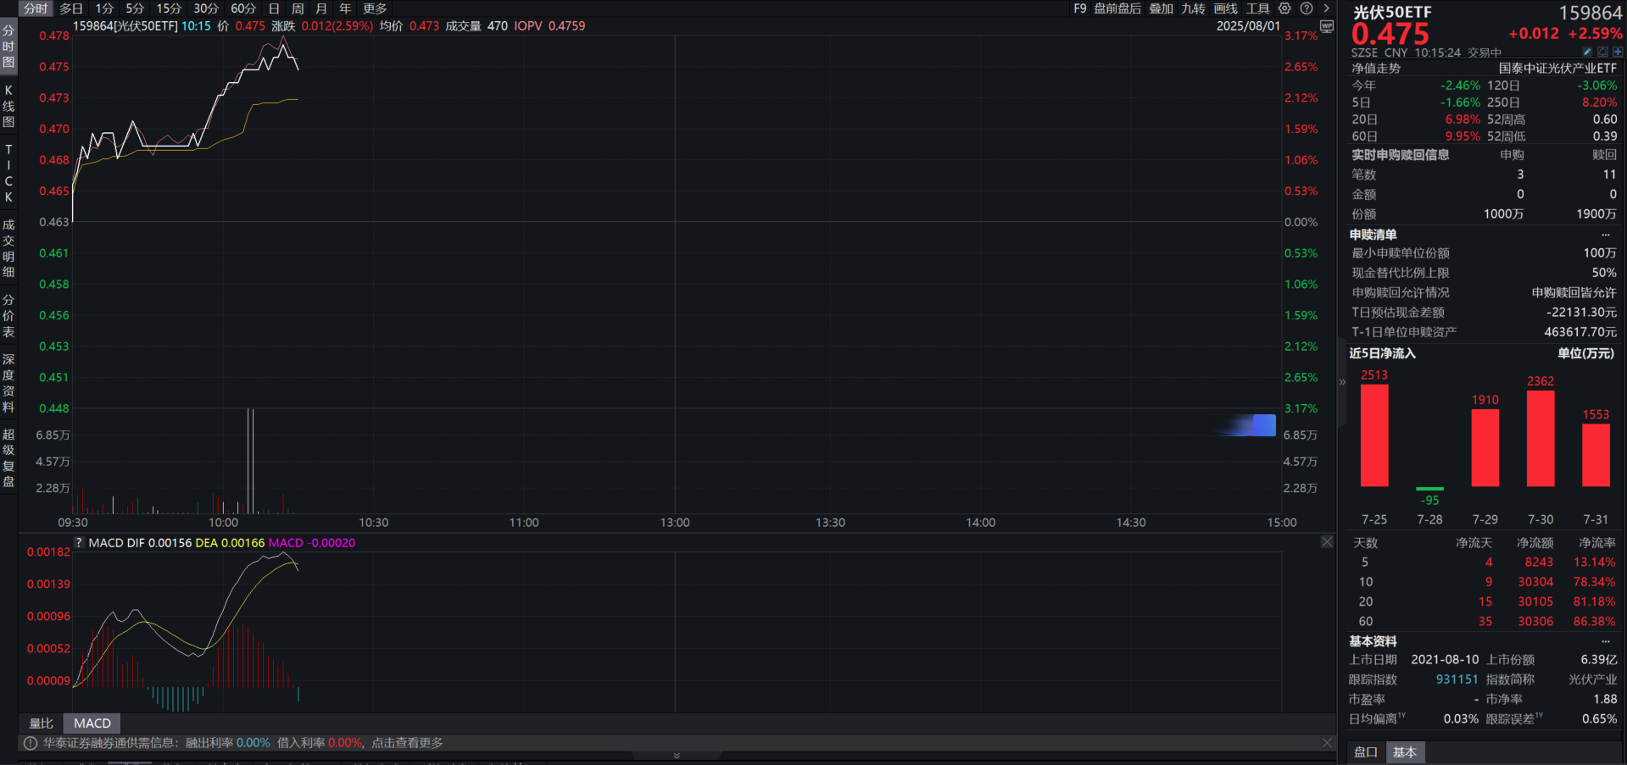Open the MACD indicator help question icon
The height and width of the screenshot is (765, 1627).
[x=78, y=542]
